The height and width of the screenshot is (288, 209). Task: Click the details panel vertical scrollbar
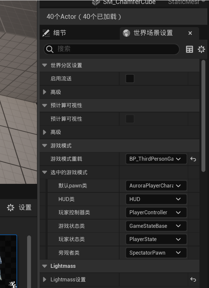tap(203, 116)
